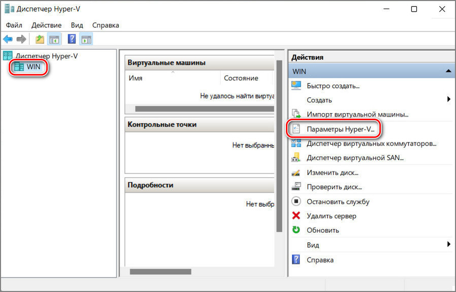Click the Остановить службу stop icon

coord(296,201)
